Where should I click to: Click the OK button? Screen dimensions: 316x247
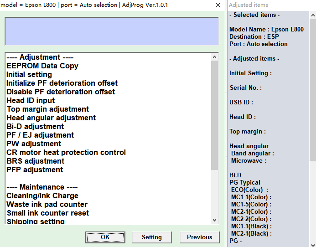coord(105,237)
